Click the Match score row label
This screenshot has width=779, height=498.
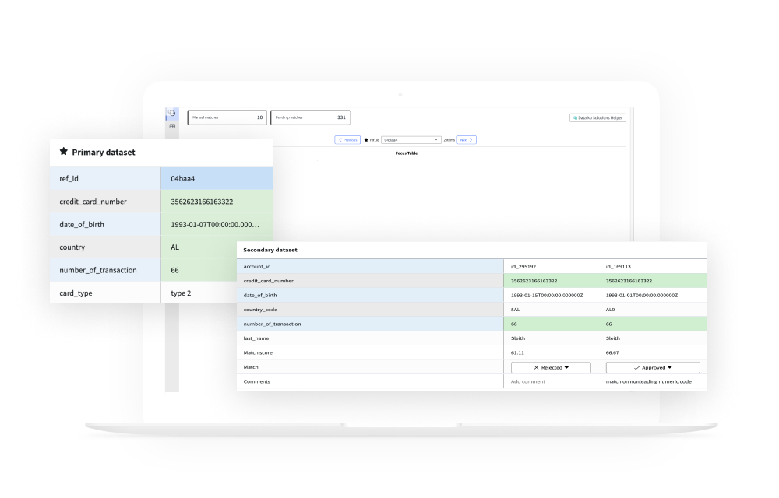[258, 352]
